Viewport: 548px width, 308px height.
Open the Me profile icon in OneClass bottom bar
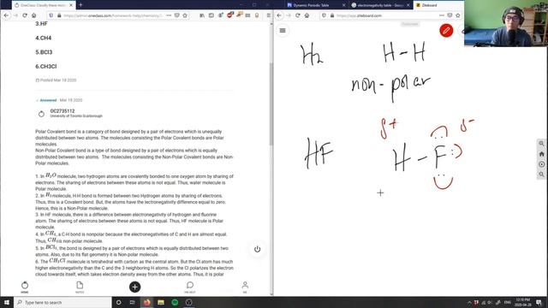(x=245, y=287)
